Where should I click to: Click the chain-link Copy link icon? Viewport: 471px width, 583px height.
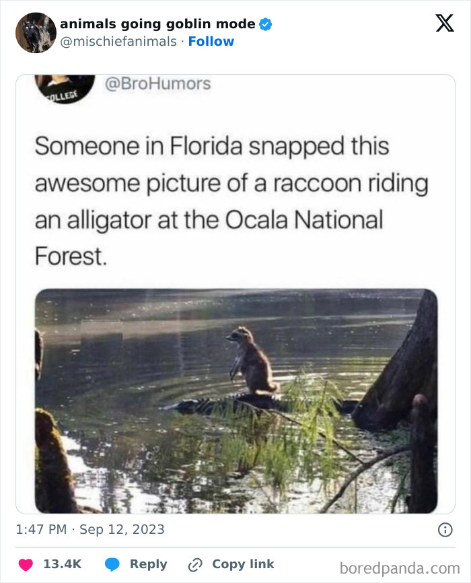click(194, 564)
